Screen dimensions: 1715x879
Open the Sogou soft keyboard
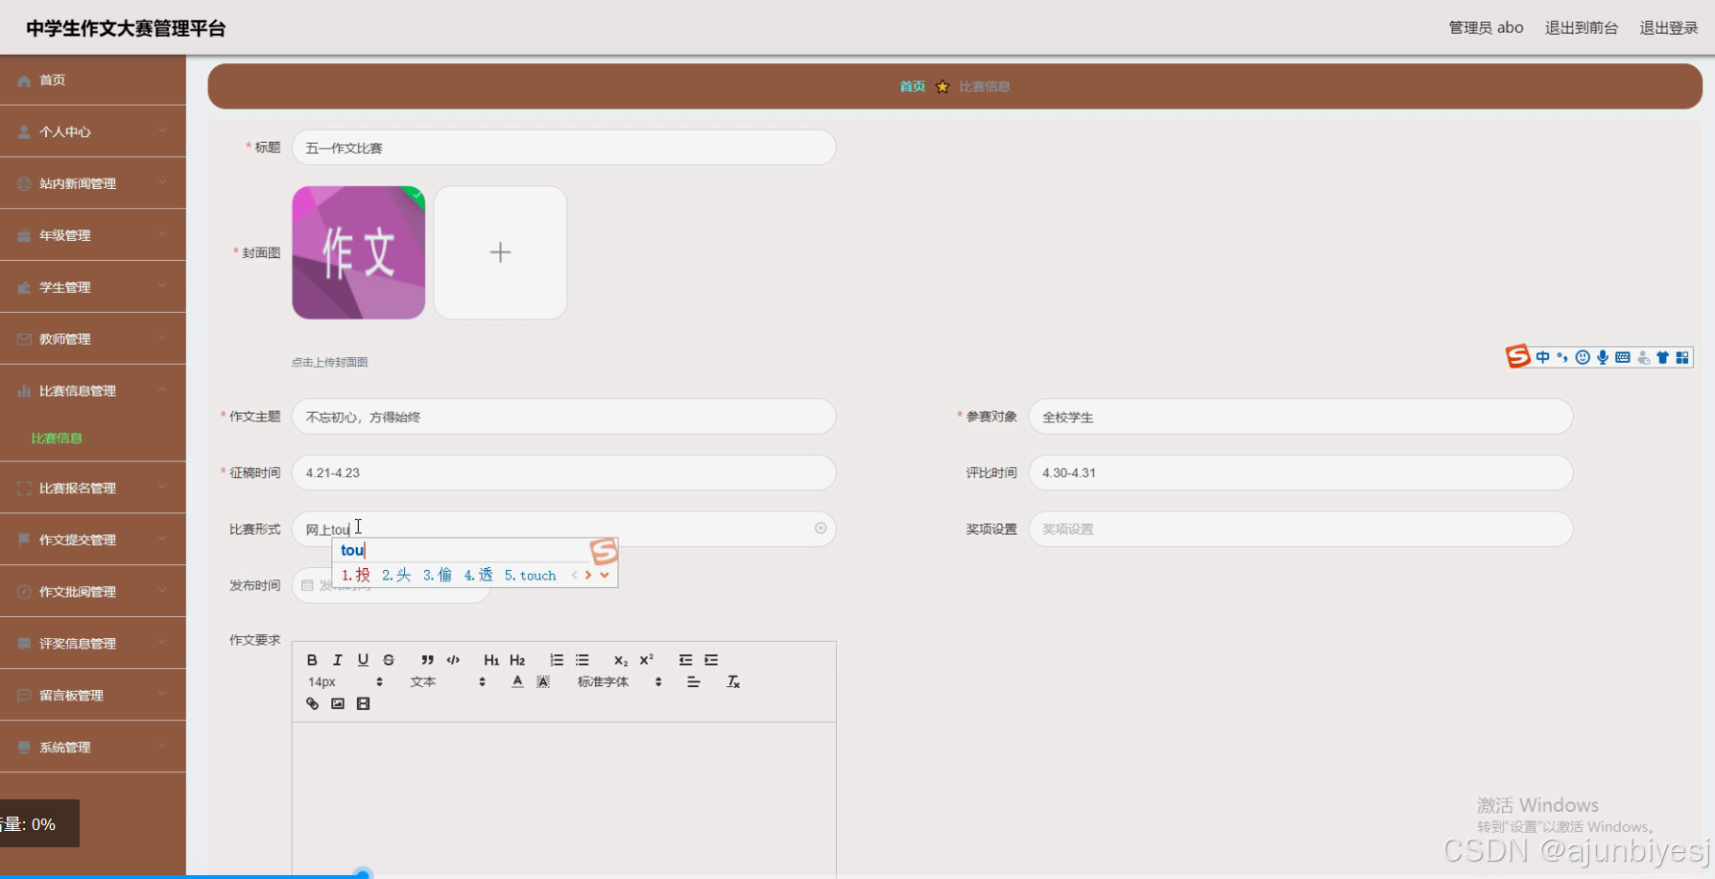(1623, 358)
